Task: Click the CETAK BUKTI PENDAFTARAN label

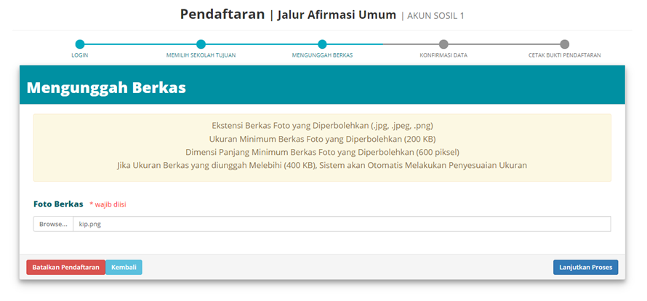Action: tap(565, 55)
